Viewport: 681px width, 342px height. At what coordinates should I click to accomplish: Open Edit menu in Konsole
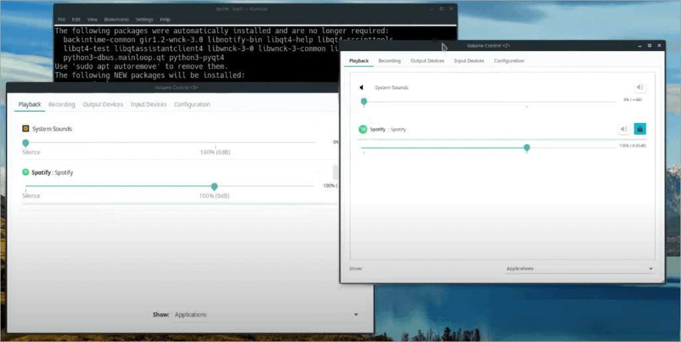[x=76, y=19]
